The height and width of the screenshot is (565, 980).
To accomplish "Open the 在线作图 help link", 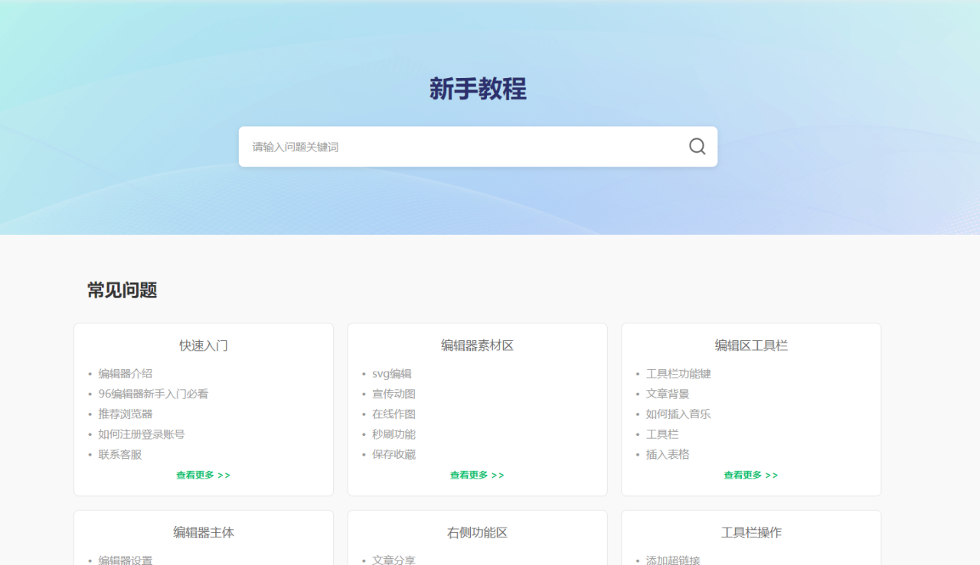I will pos(394,414).
